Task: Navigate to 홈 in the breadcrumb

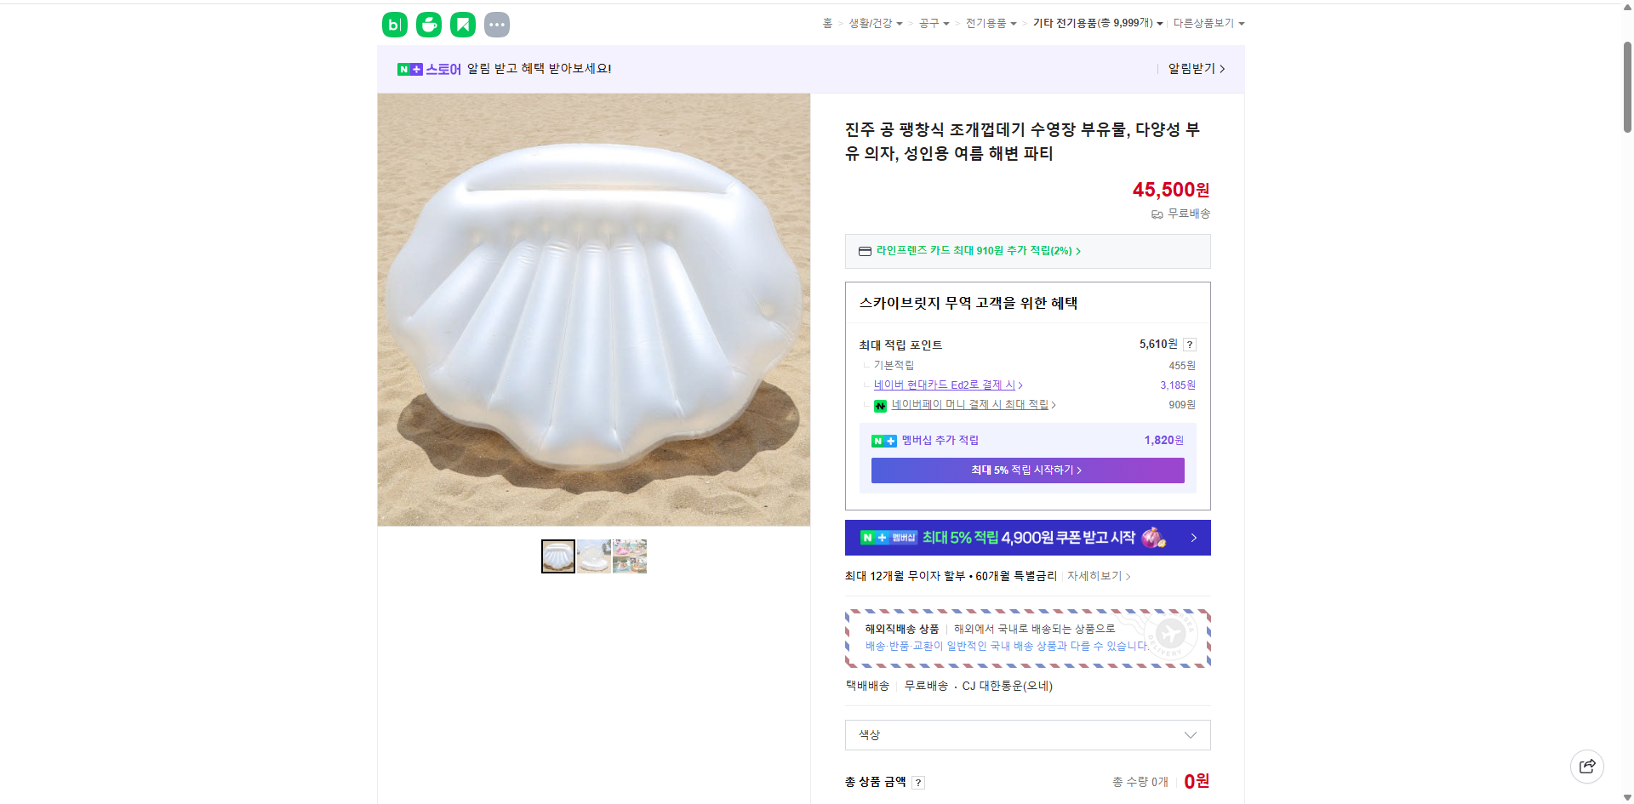Action: [x=826, y=23]
